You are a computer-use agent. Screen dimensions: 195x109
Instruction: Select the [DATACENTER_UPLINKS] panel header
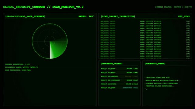click(x=112, y=64)
